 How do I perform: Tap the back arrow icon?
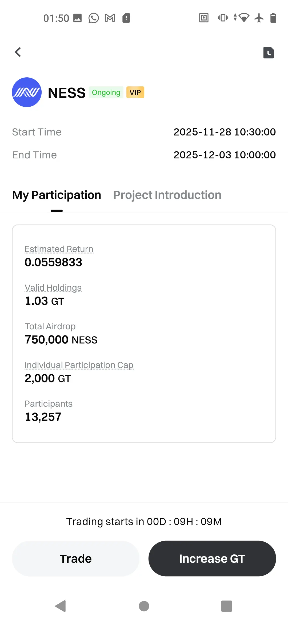[18, 52]
